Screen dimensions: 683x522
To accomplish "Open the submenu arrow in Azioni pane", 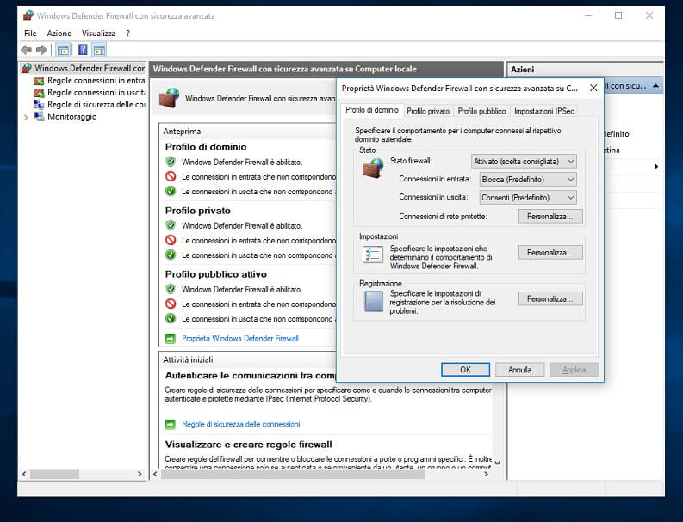I will (656, 166).
